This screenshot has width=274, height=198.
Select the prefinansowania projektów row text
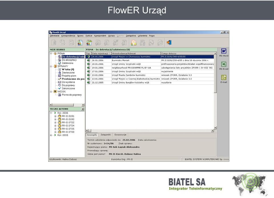(188, 64)
